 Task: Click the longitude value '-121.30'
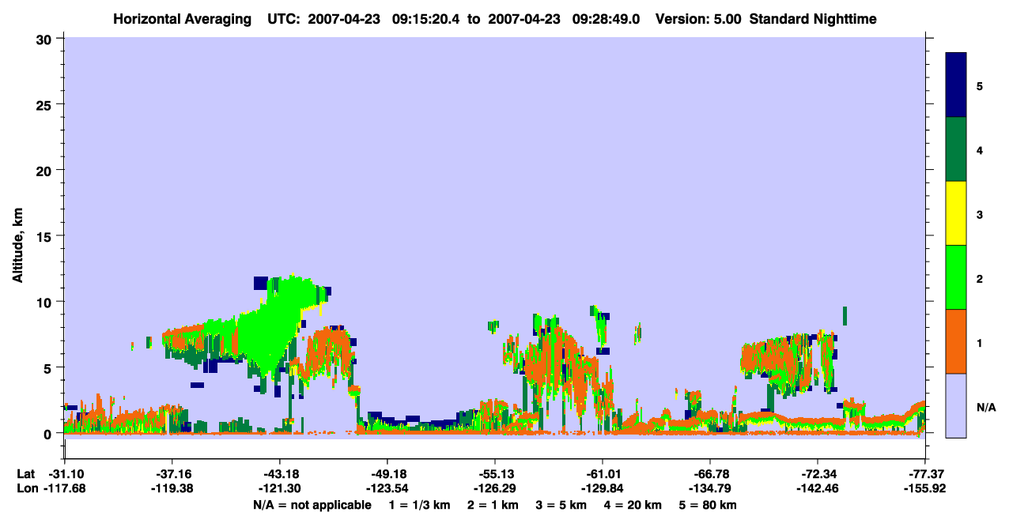click(x=279, y=489)
